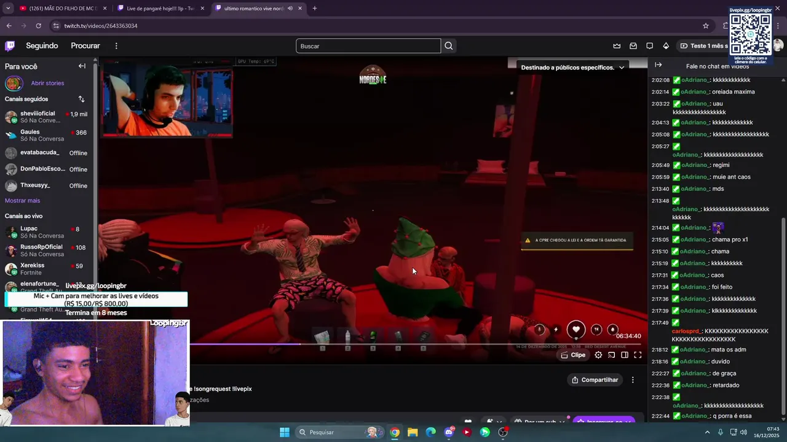Open Lupac live channel
The height and width of the screenshot is (442, 787).
pyautogui.click(x=46, y=232)
